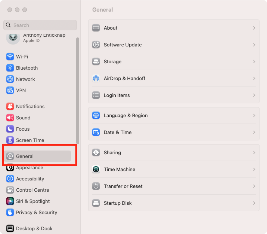The height and width of the screenshot is (234, 267).
Task: Click the Language & Region globe icon
Action: [x=96, y=116]
